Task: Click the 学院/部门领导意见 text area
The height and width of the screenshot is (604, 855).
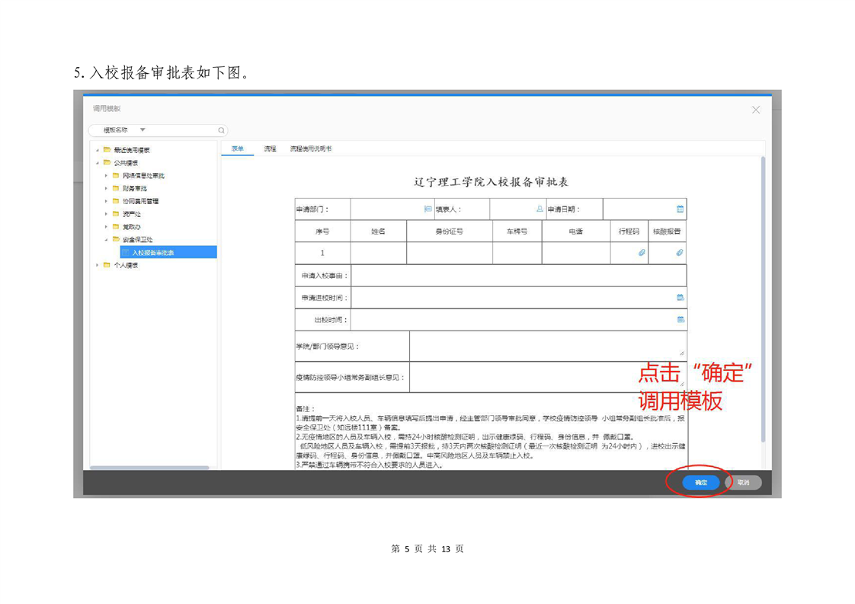Action: [x=548, y=346]
